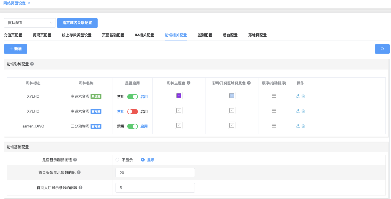Click edit icon for 系统彩 幸运六合彩 row
The width and height of the screenshot is (391, 199).
pyautogui.click(x=298, y=96)
